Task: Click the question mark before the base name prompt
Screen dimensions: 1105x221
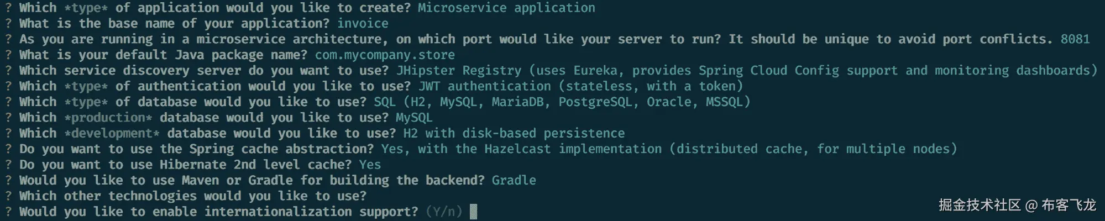Action: coord(8,24)
